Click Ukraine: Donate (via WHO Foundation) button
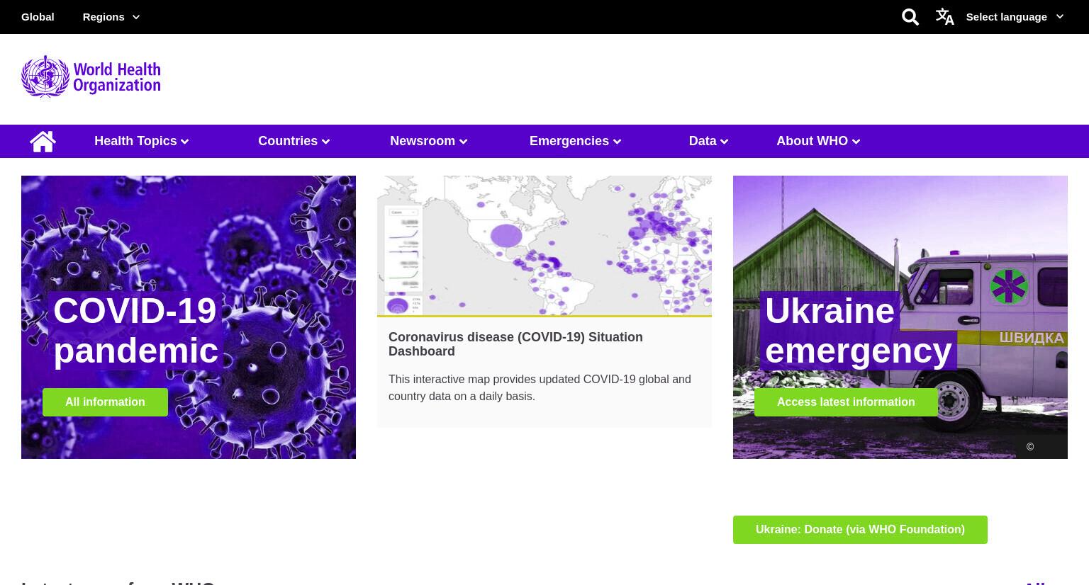Image resolution: width=1089 pixels, height=585 pixels. (860, 530)
